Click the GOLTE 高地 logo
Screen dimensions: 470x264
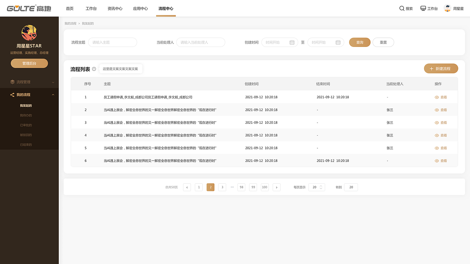point(29,8)
